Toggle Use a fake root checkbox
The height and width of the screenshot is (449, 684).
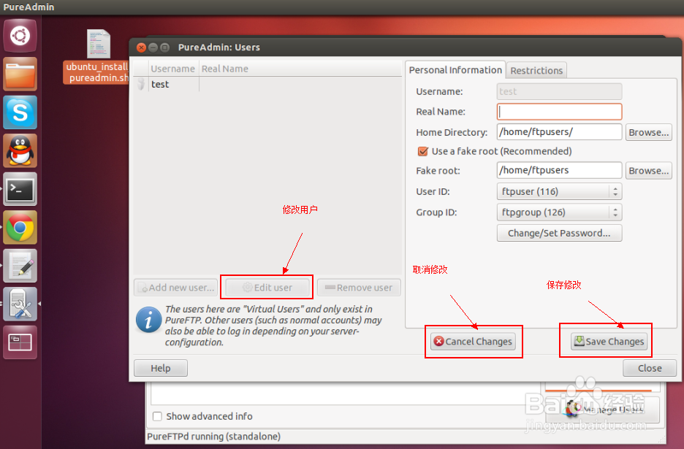pos(422,152)
